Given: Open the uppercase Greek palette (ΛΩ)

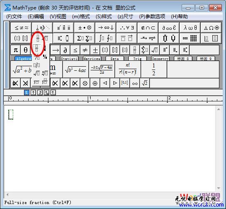Looking at the screenshot, I should pos(211,28).
